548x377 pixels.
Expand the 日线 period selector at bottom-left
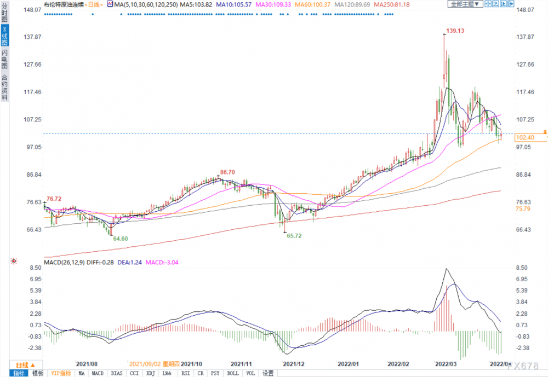tap(26, 364)
